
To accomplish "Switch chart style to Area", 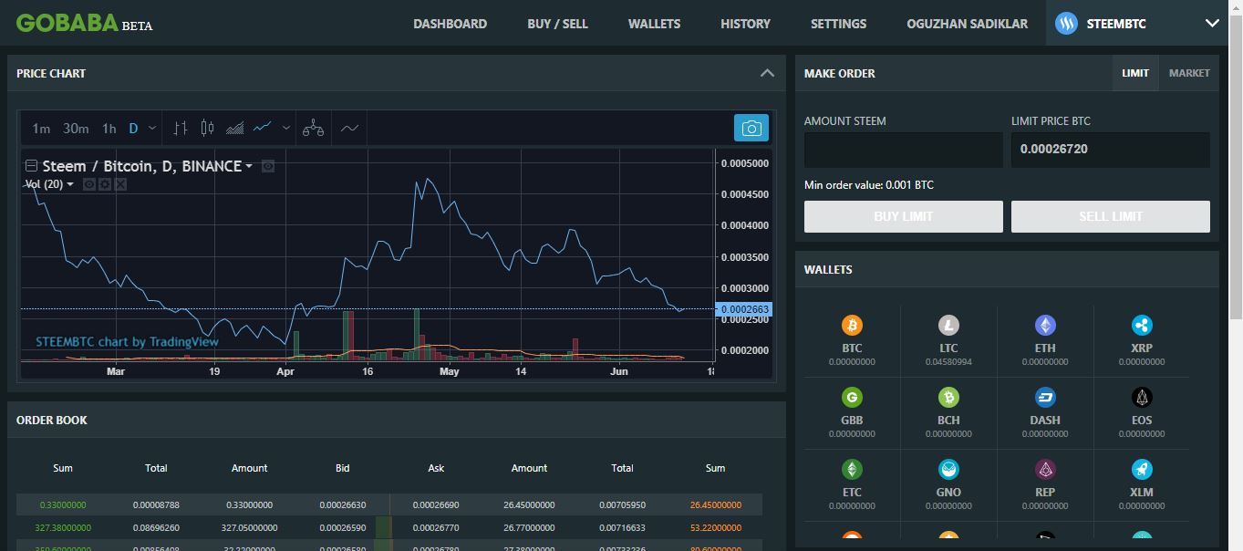I will tap(234, 129).
